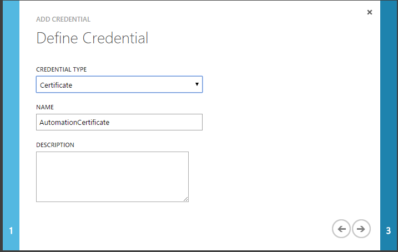Viewport: 398px width, 252px height.
Task: Open the Credential Type dropdown
Action: (119, 85)
